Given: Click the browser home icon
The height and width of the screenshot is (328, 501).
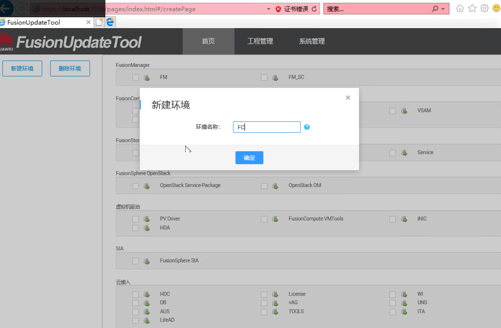Looking at the screenshot, I should pyautogui.click(x=460, y=9).
